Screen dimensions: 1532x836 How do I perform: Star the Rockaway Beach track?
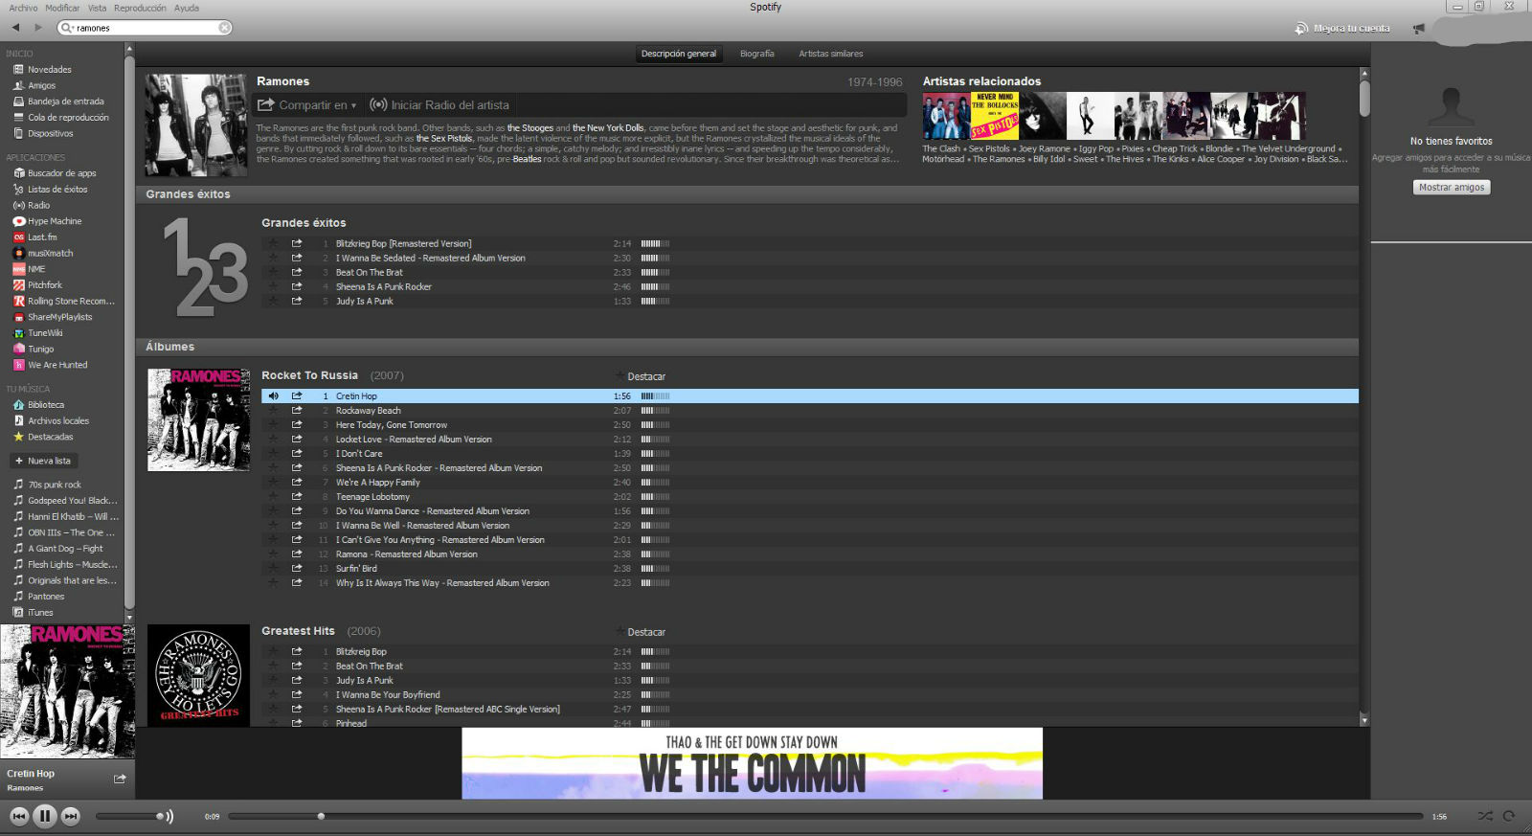click(273, 410)
